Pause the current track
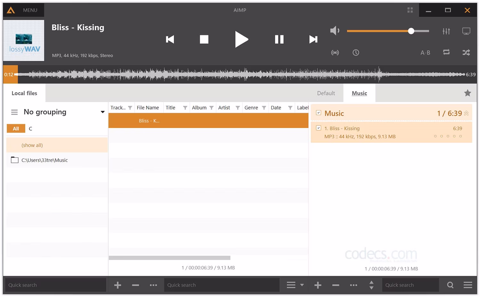480x297 pixels. coord(279,39)
